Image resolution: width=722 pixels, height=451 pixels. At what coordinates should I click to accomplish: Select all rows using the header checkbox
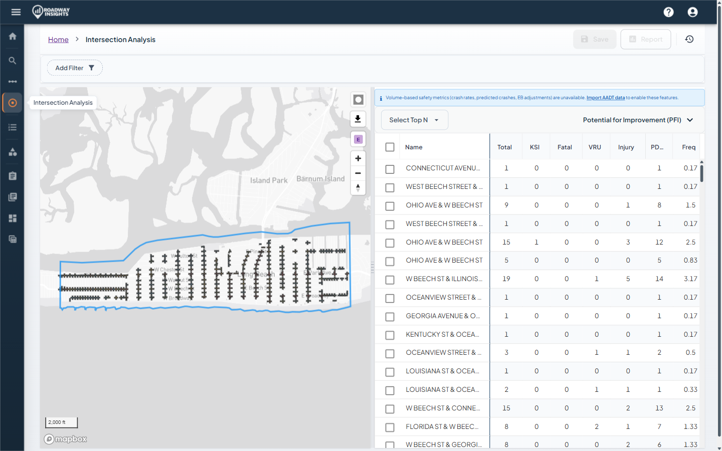(390, 146)
